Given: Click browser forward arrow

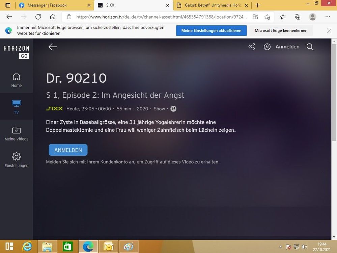Looking at the screenshot, I should [x=24, y=17].
